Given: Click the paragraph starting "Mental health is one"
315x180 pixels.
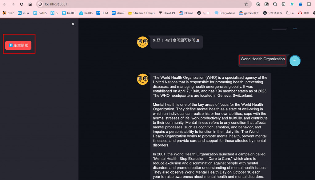Looking at the screenshot, I should pos(210,125).
